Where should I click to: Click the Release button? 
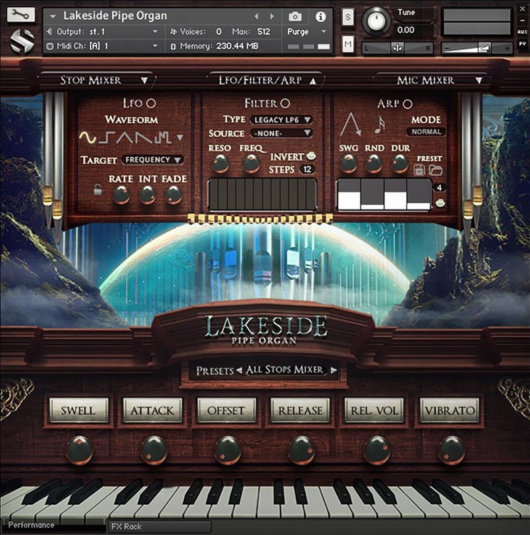[301, 410]
